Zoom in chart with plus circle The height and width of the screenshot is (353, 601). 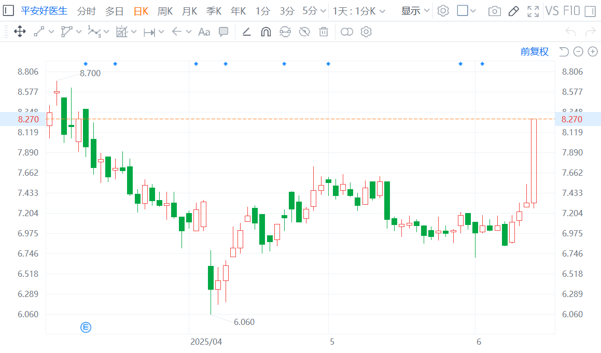(x=593, y=51)
